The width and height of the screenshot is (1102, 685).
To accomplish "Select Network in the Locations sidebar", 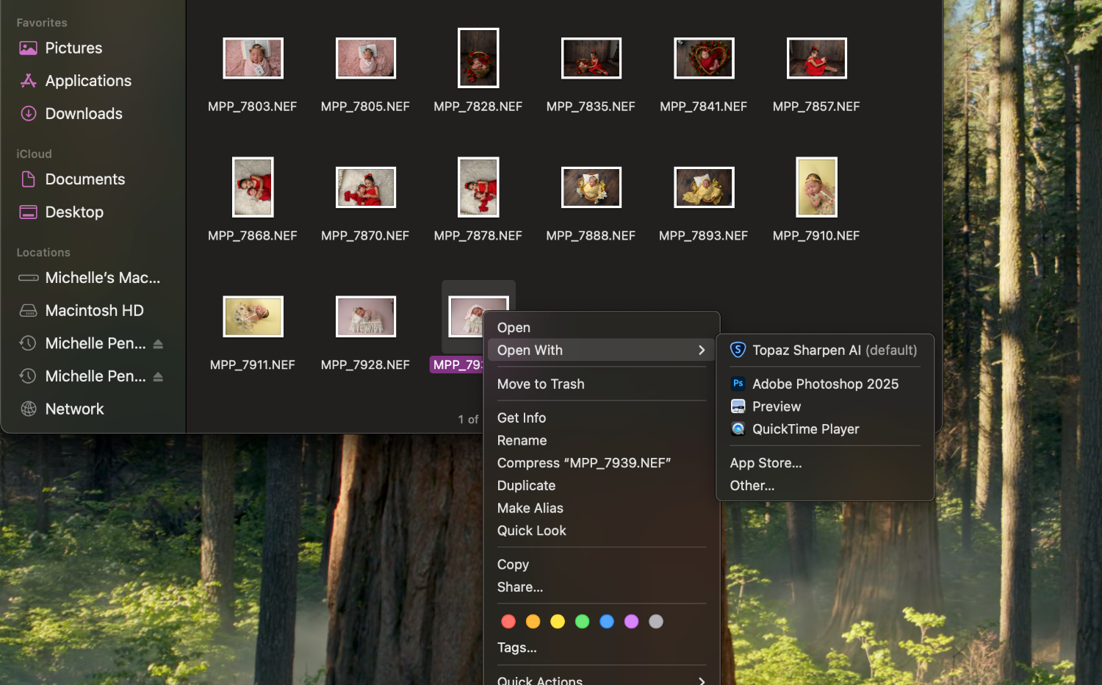I will pyautogui.click(x=74, y=409).
